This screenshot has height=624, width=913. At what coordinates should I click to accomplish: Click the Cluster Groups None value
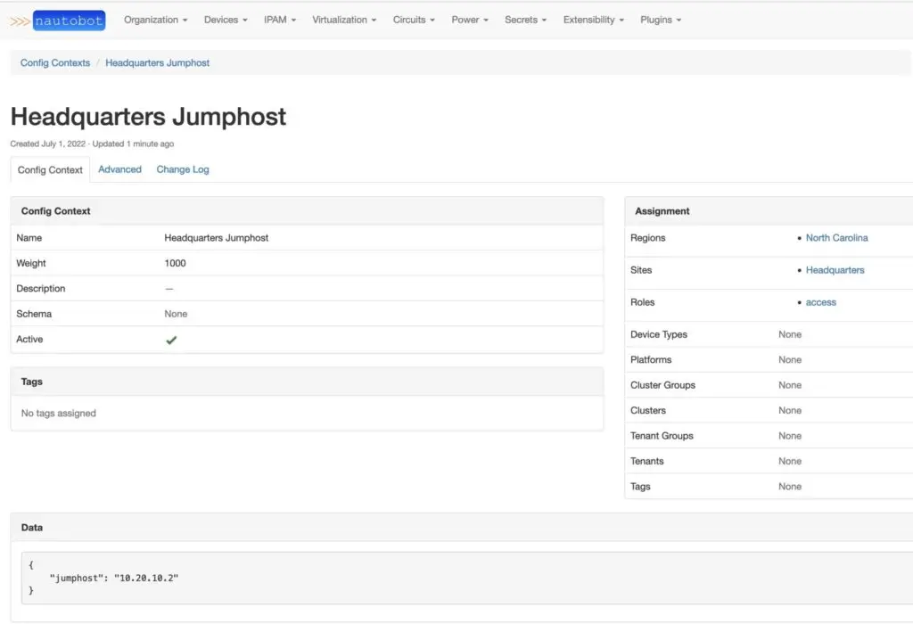tap(790, 385)
